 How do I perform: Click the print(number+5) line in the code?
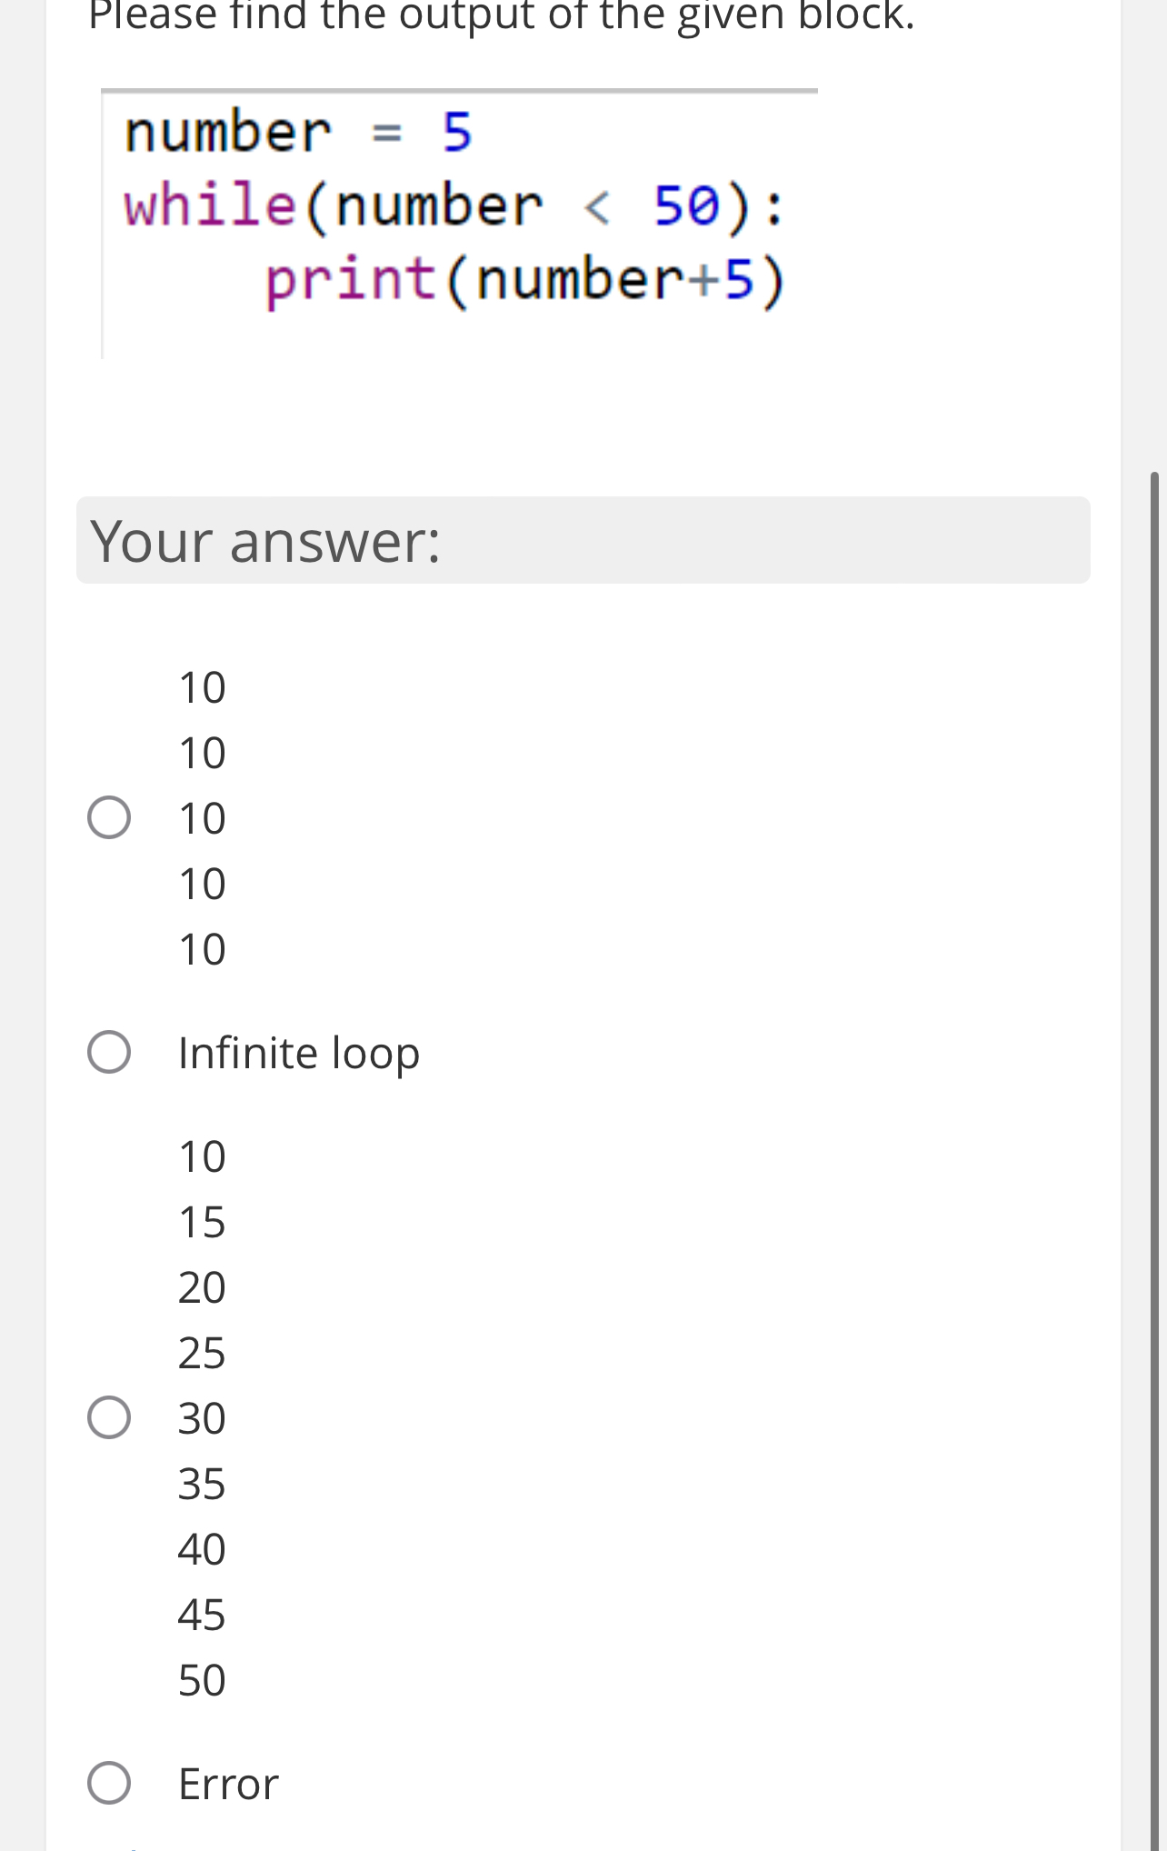(524, 279)
